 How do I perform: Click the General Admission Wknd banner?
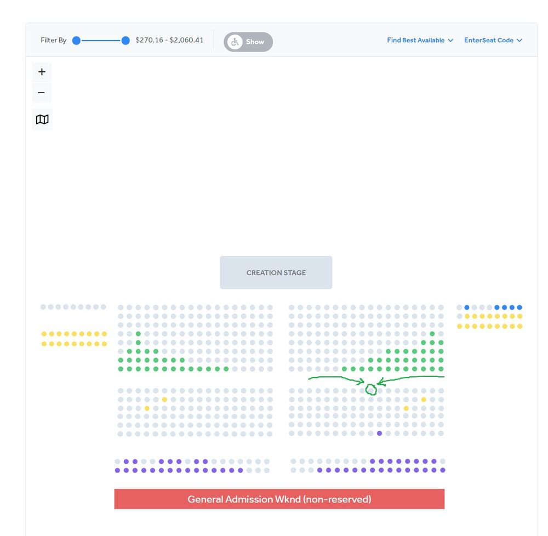click(x=279, y=499)
